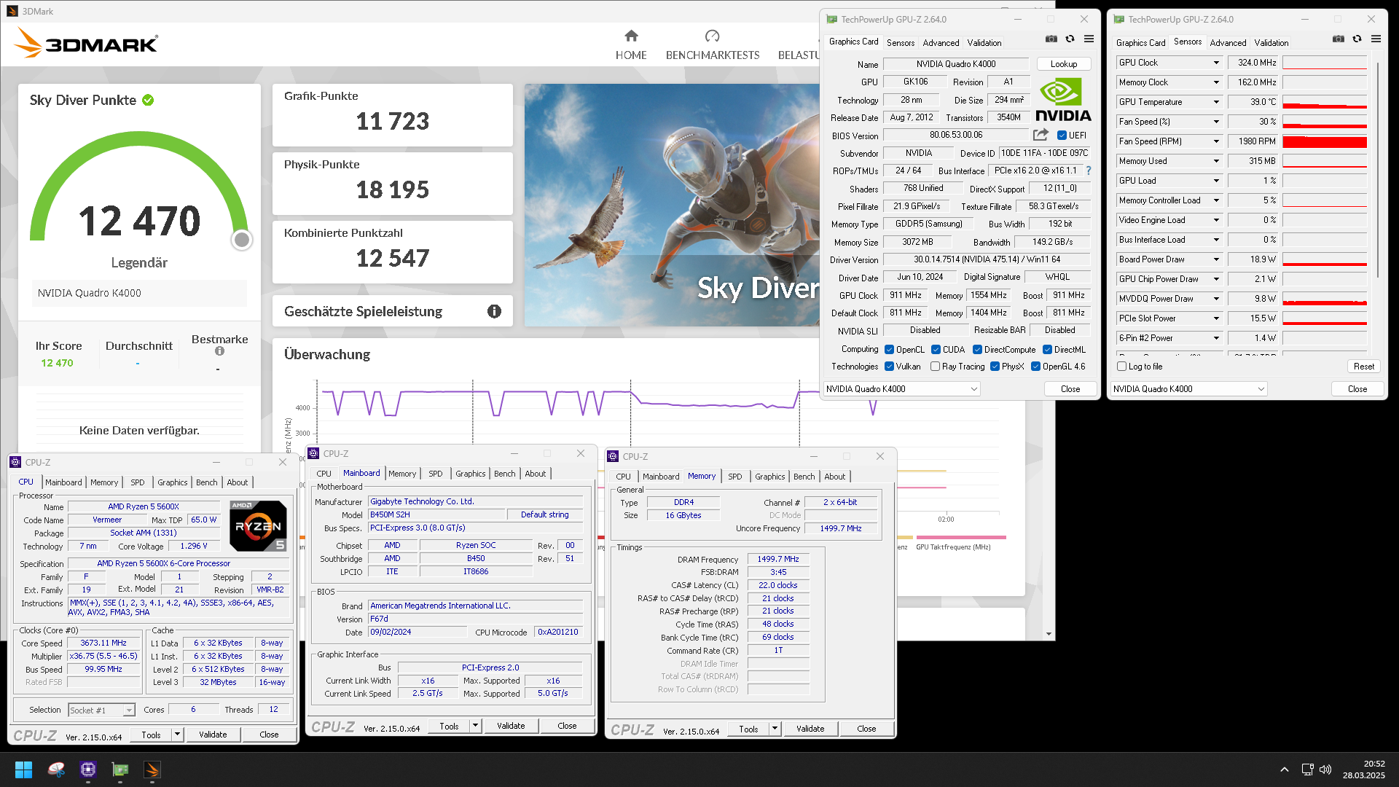Open SPD tab in CPU-Z Mainboard window

(x=435, y=474)
